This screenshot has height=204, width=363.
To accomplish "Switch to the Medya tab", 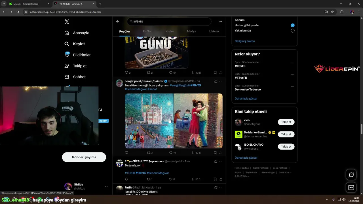I will (x=191, y=31).
